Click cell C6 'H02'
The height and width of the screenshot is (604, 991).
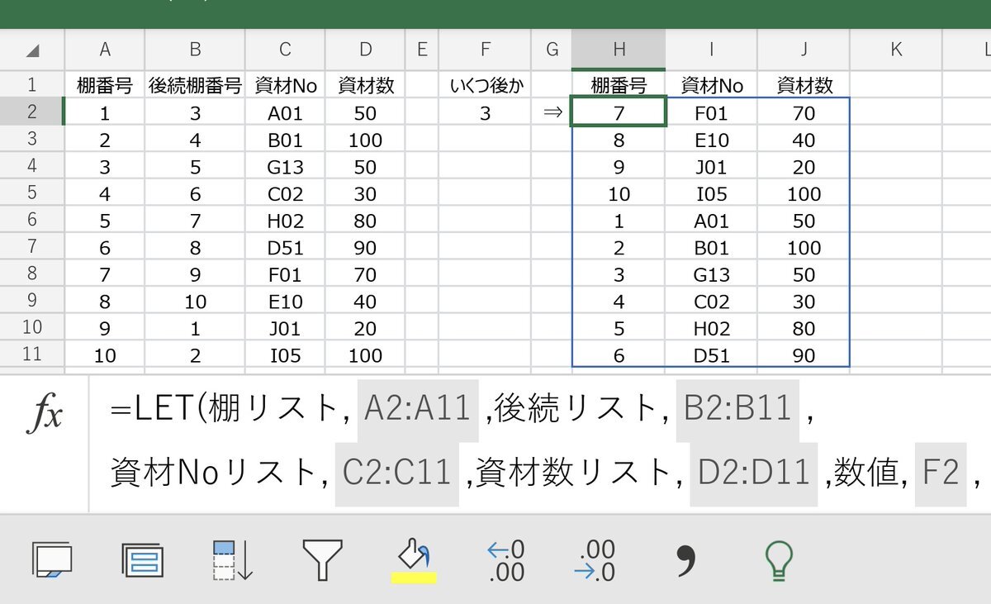click(x=285, y=219)
